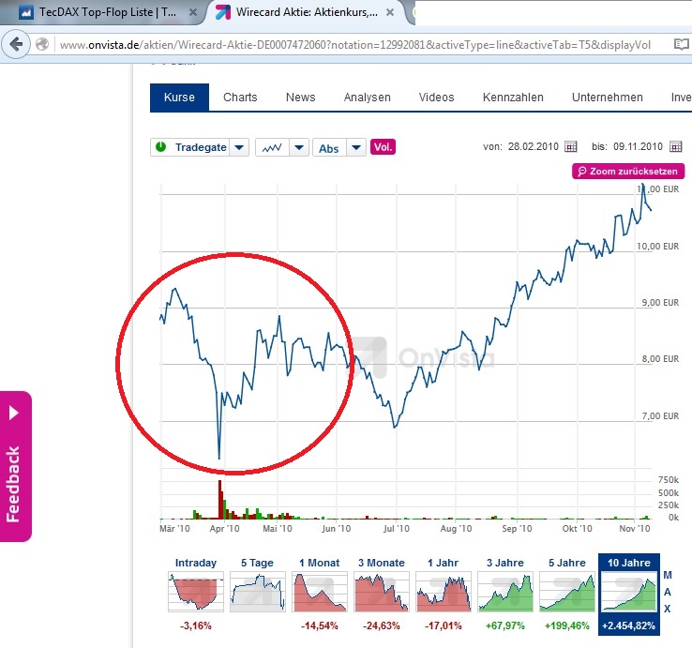Screen dimensions: 692x648
Task: Select the 5 Tage chart thumbnail
Action: (x=257, y=592)
